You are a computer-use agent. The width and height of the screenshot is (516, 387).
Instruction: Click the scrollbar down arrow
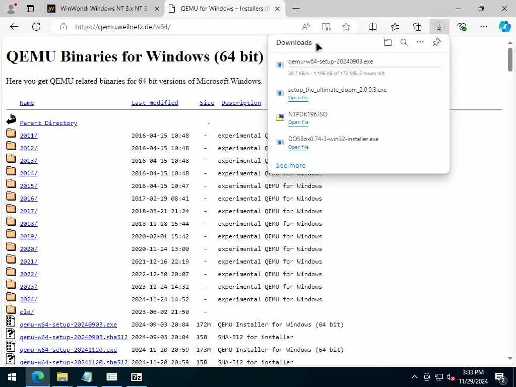pos(510,359)
